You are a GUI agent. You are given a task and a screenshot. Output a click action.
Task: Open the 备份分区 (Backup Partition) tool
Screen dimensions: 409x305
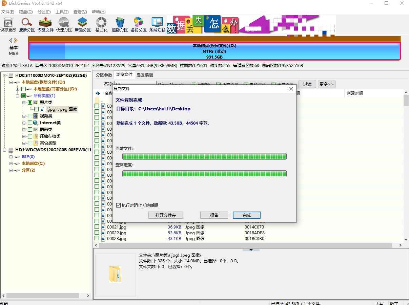click(x=138, y=24)
